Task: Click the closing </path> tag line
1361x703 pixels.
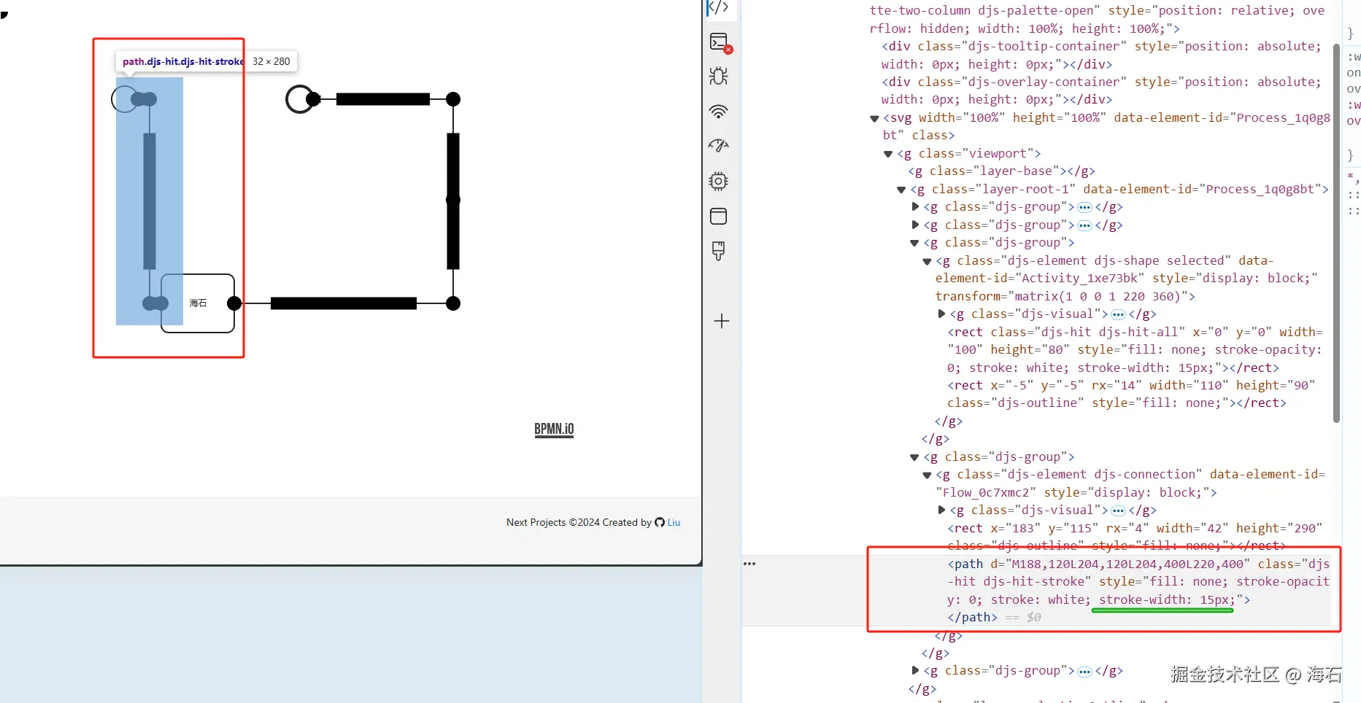Action: [x=972, y=618]
